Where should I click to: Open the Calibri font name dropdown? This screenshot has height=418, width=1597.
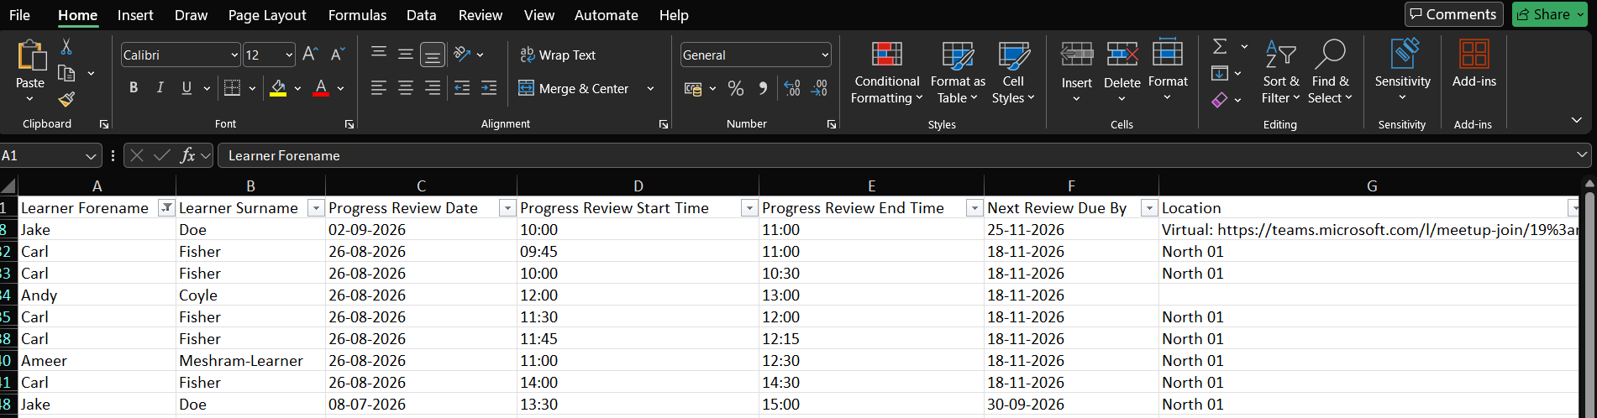pos(234,55)
